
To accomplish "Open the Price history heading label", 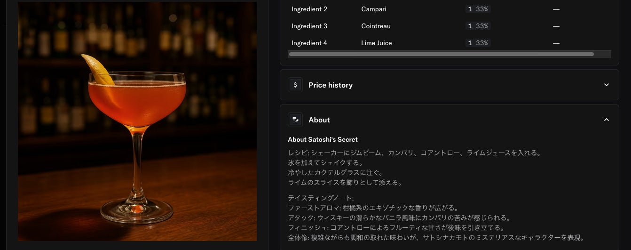I will (x=331, y=85).
